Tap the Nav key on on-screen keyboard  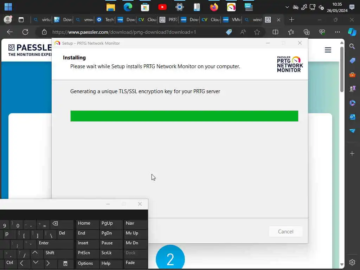coord(135,224)
